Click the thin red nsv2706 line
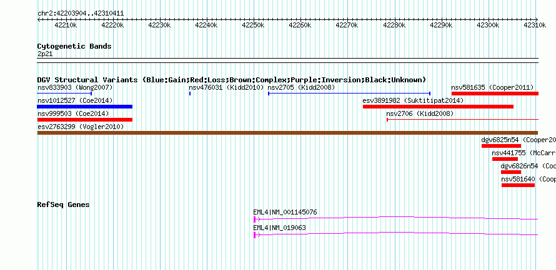556x270 pixels. pos(462,120)
